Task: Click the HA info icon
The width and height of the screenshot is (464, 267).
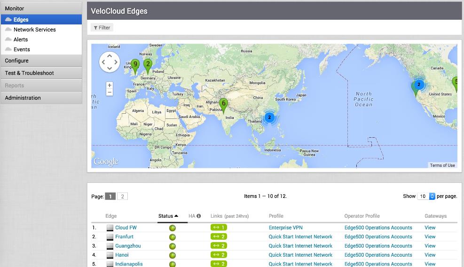Action: (198, 216)
